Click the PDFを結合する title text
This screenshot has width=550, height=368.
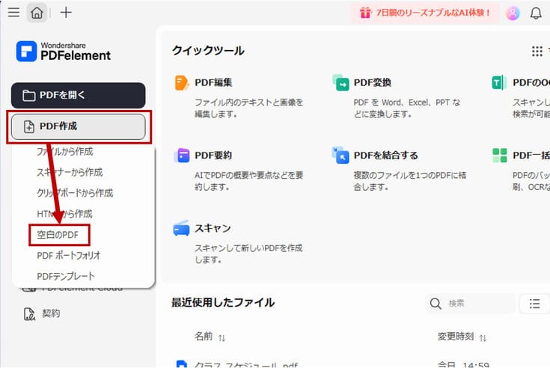pos(386,156)
